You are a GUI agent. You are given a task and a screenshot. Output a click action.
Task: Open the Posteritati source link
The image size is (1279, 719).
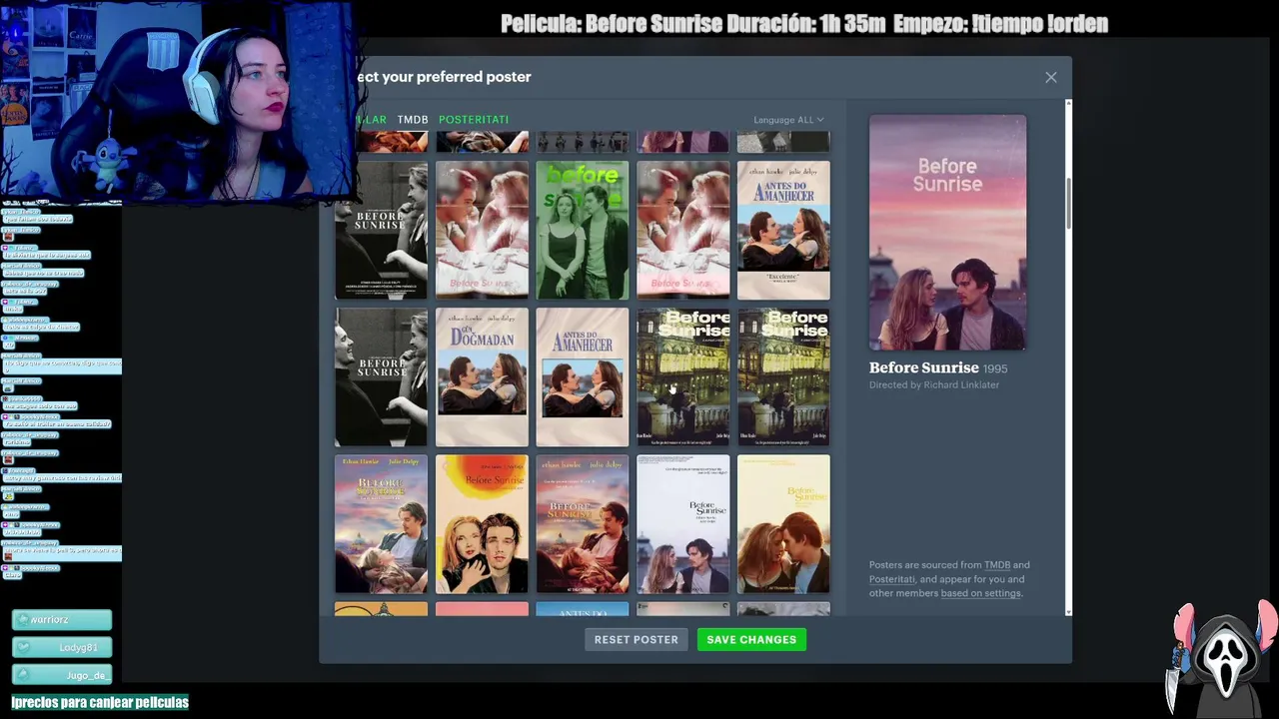click(891, 579)
